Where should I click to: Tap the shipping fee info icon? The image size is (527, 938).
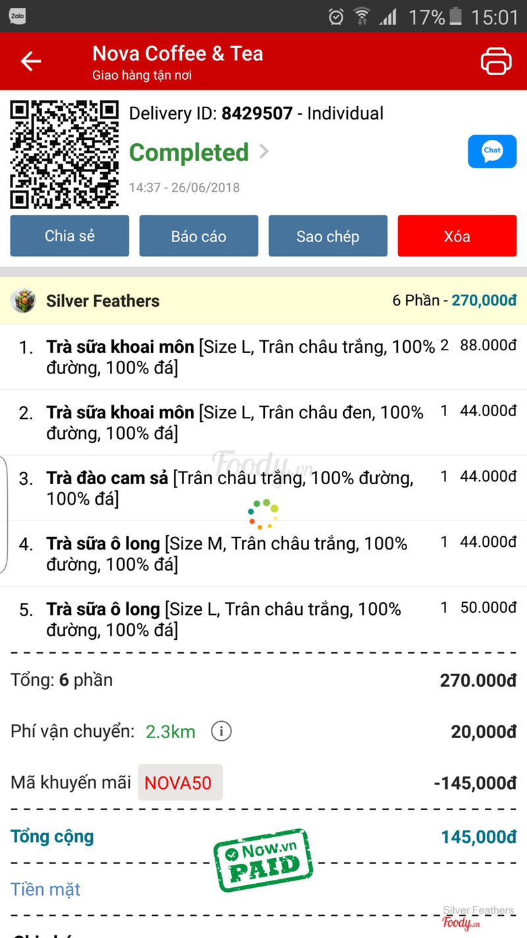(221, 731)
